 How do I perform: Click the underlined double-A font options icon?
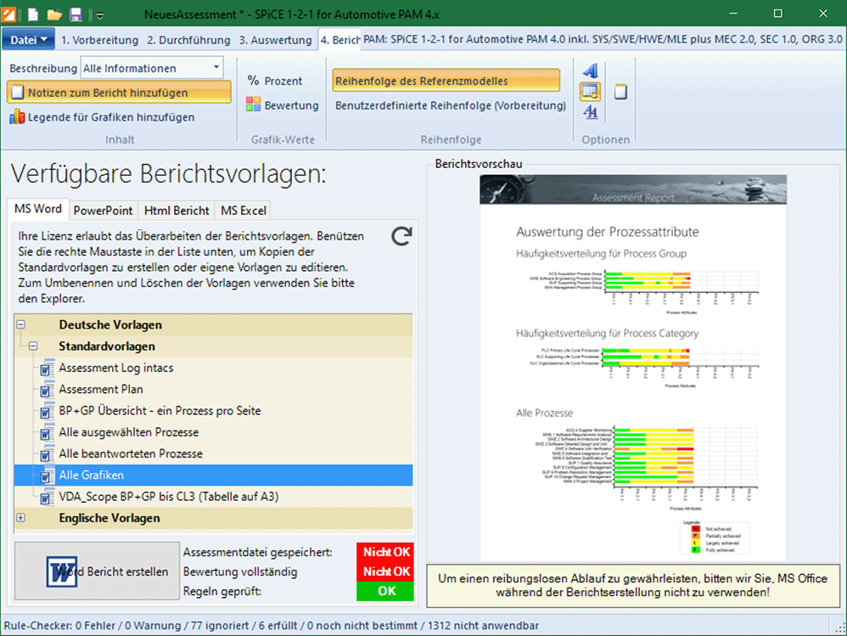591,112
